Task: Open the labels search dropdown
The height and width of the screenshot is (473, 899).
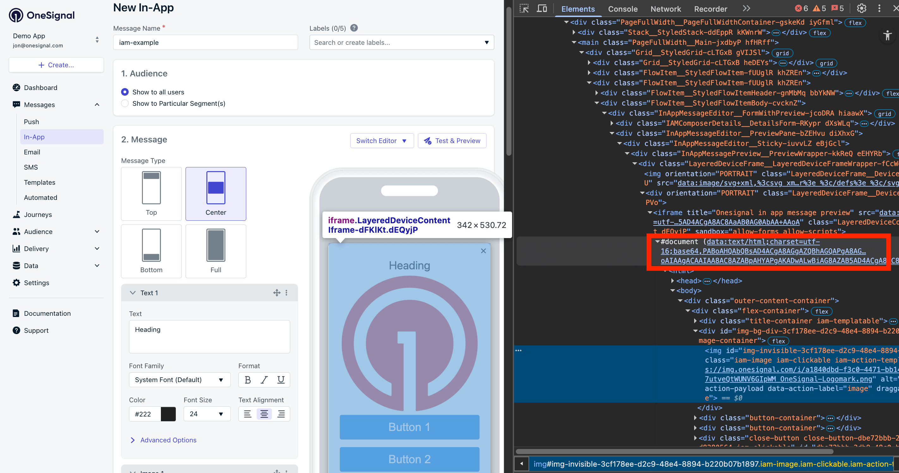Action: pos(402,43)
